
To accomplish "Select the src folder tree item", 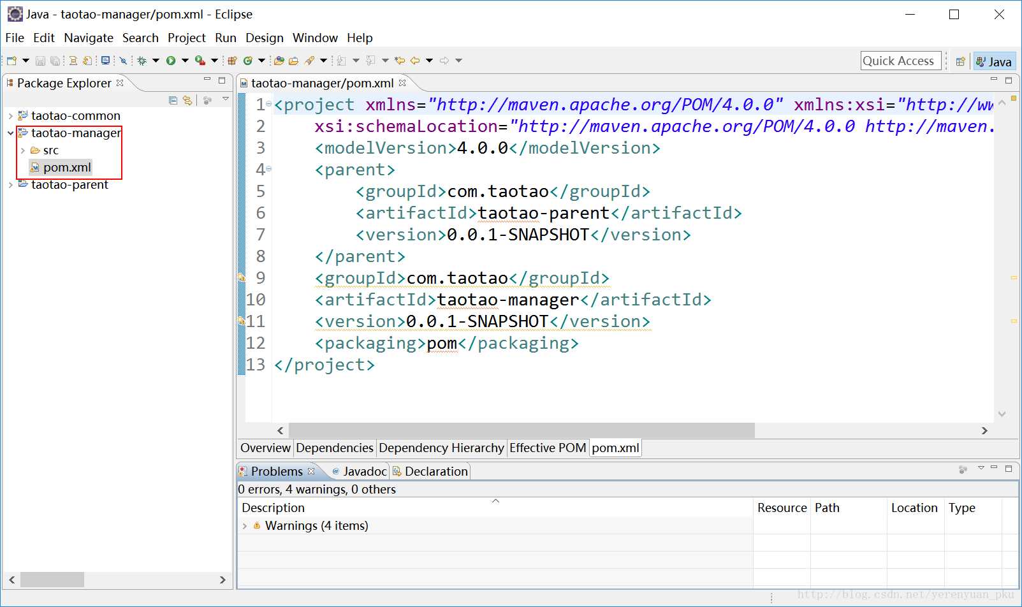I will pos(45,150).
